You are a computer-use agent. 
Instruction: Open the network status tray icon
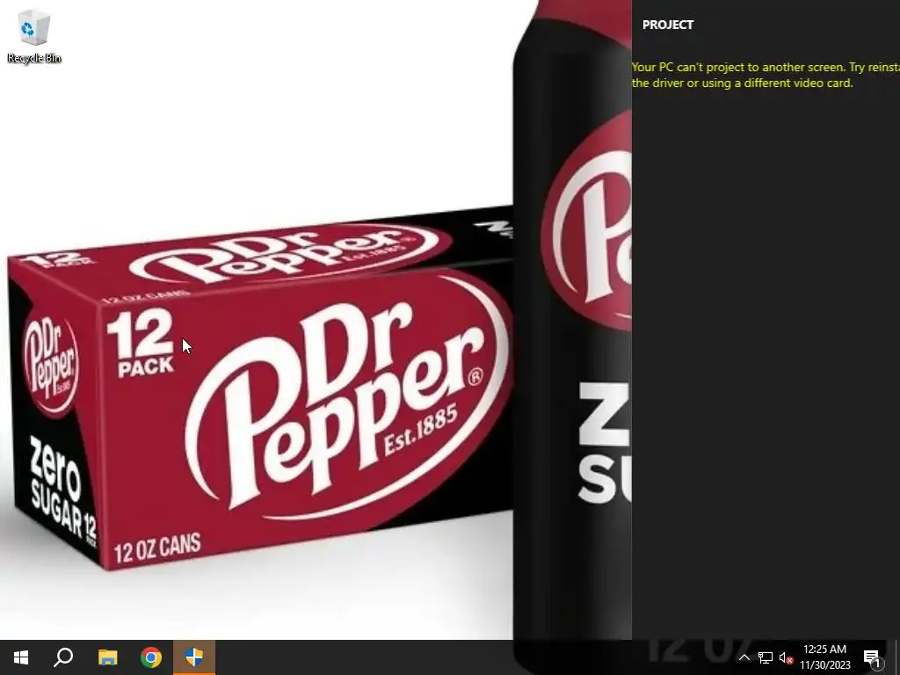tap(766, 657)
